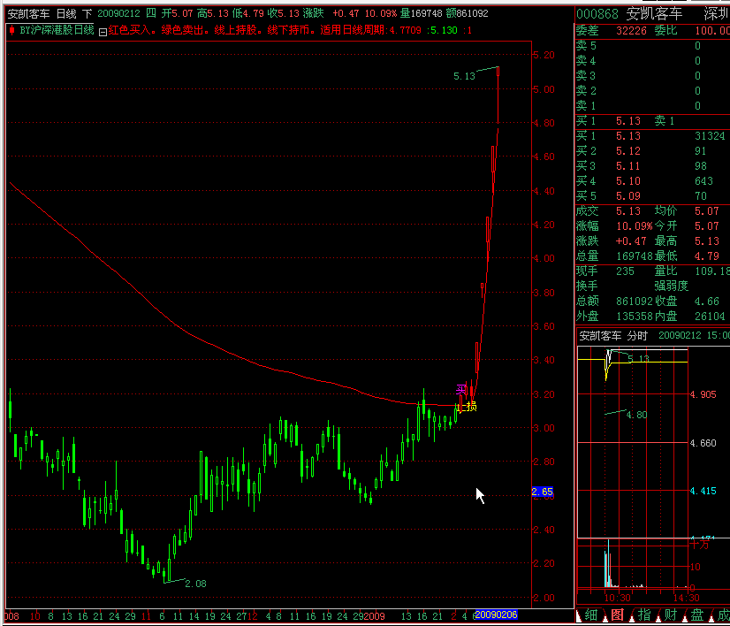Open the 盘 tab

click(697, 615)
